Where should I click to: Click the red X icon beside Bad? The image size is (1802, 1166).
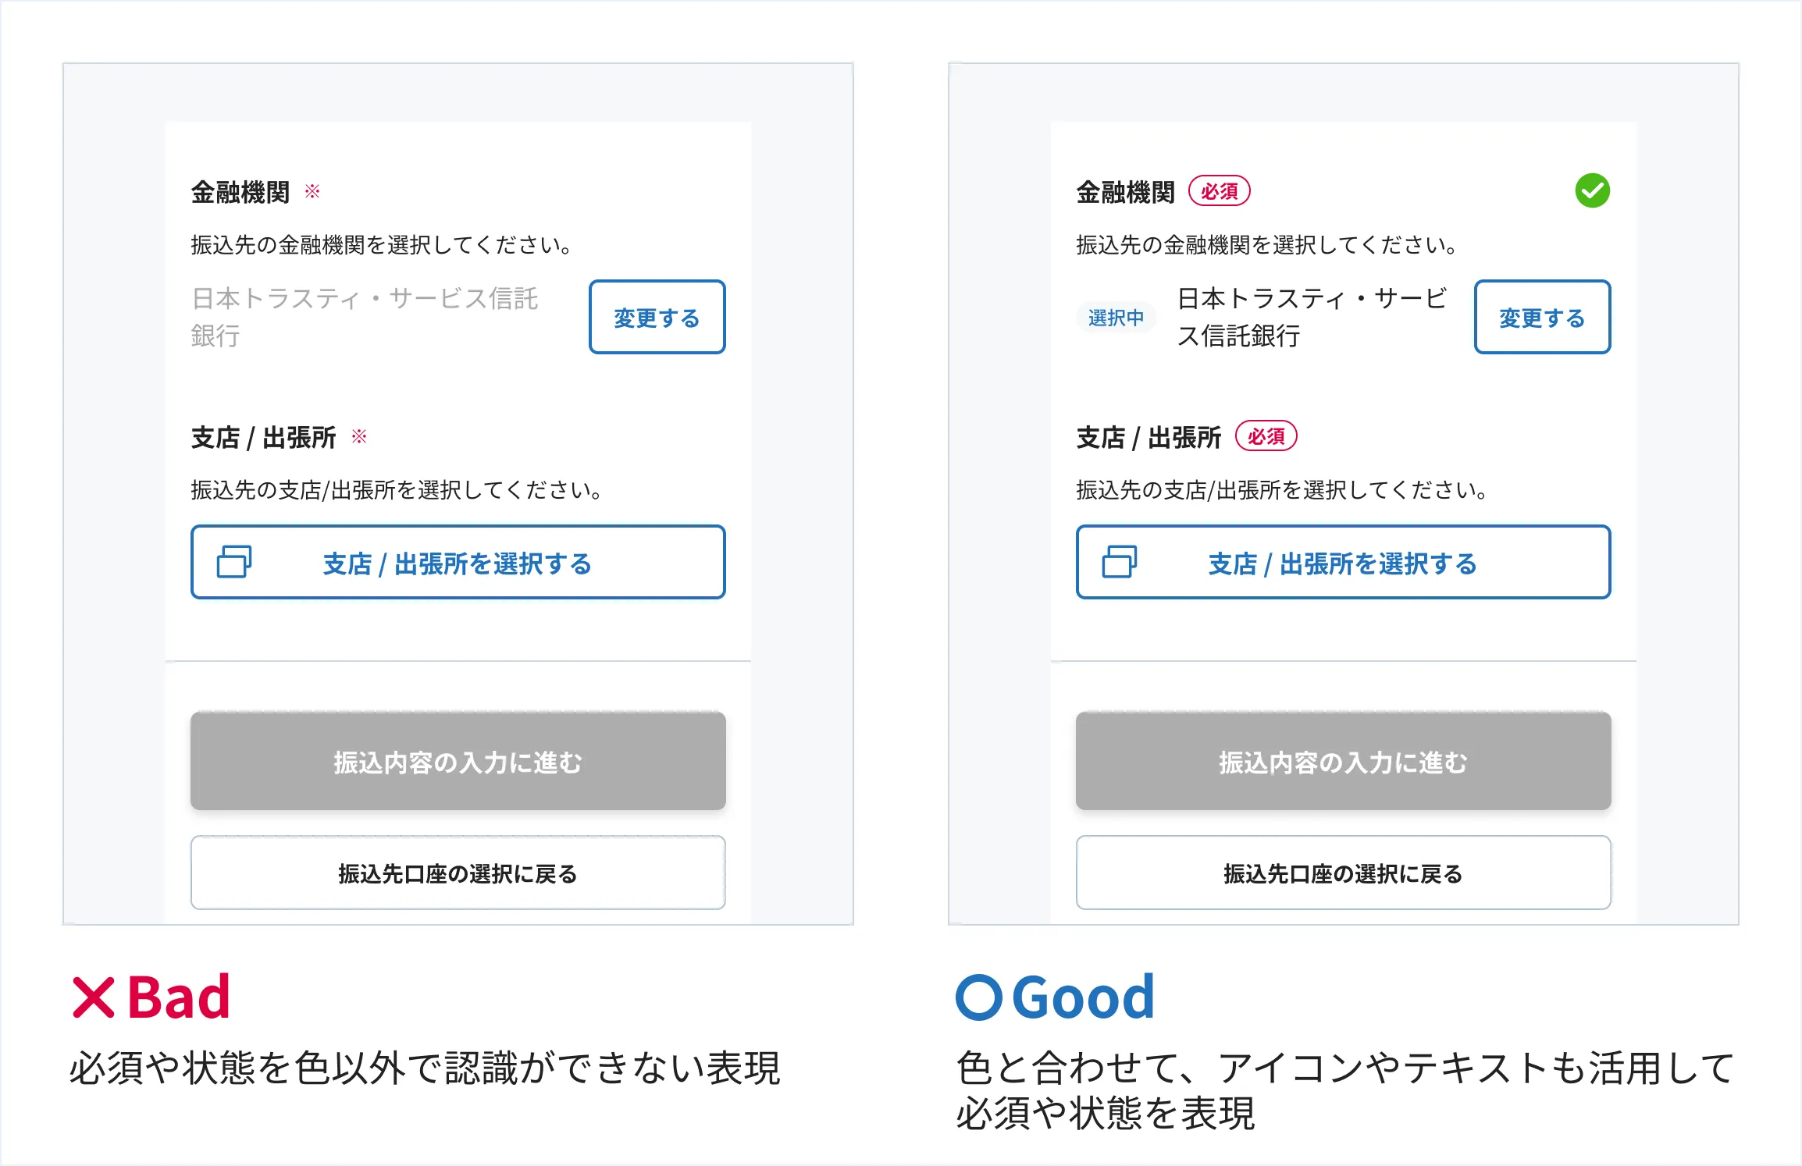(94, 997)
